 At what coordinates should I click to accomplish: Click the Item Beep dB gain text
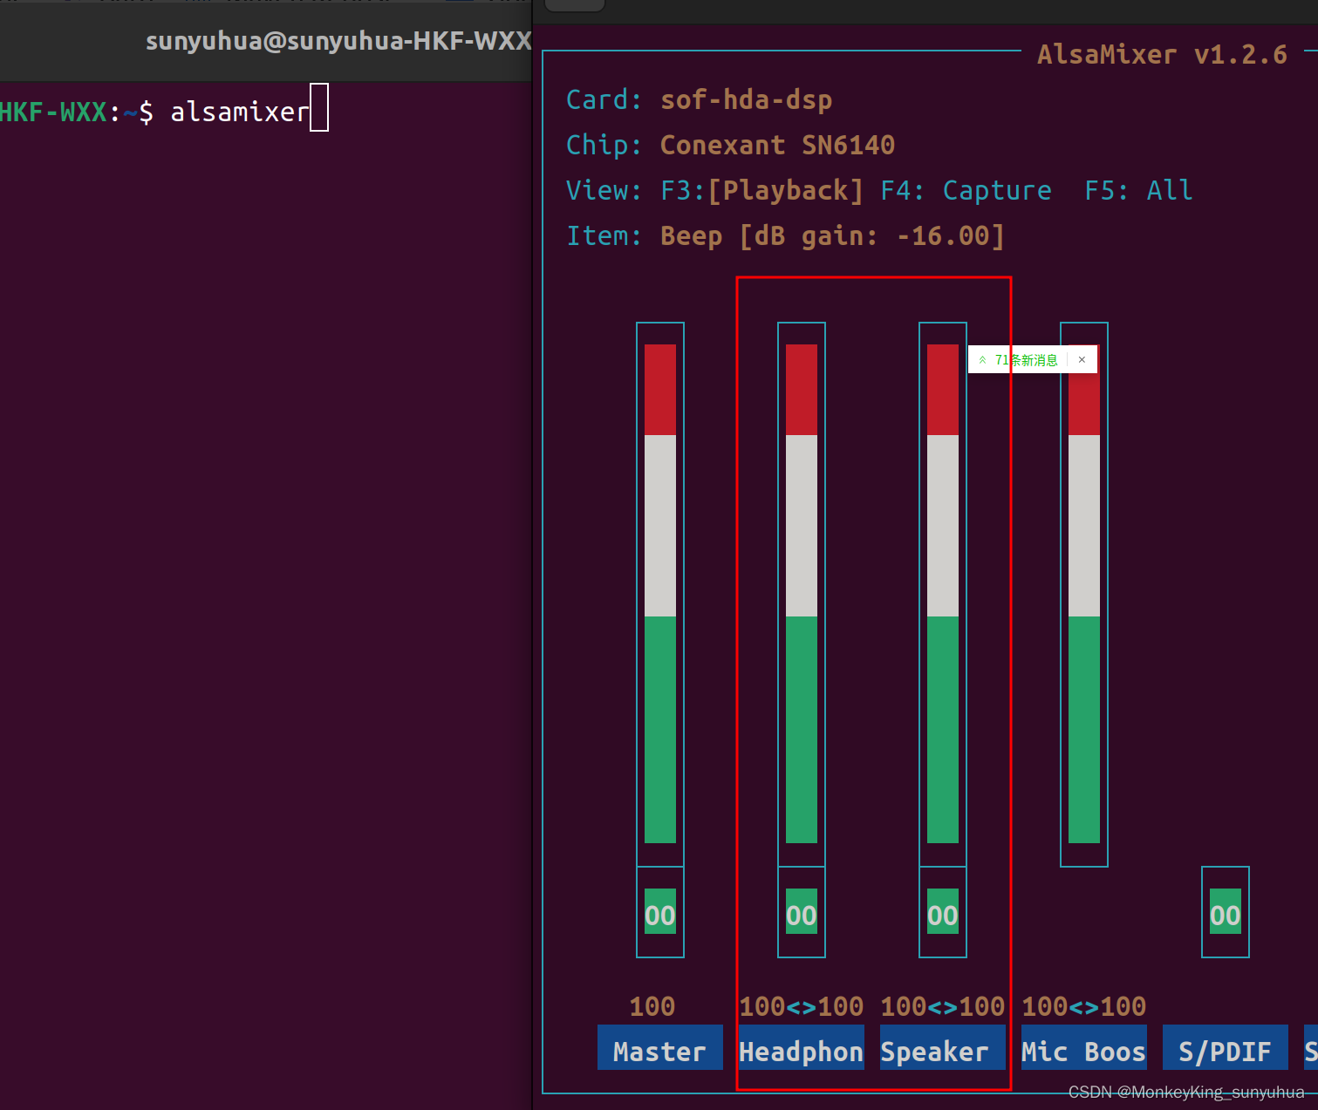(832, 235)
